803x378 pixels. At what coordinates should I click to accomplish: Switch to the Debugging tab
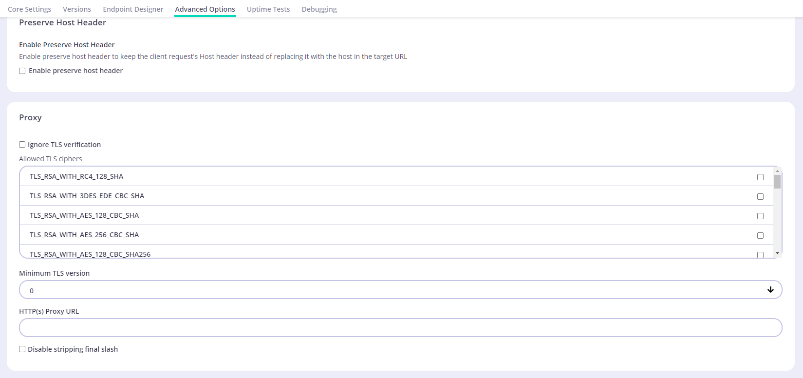[x=319, y=9]
